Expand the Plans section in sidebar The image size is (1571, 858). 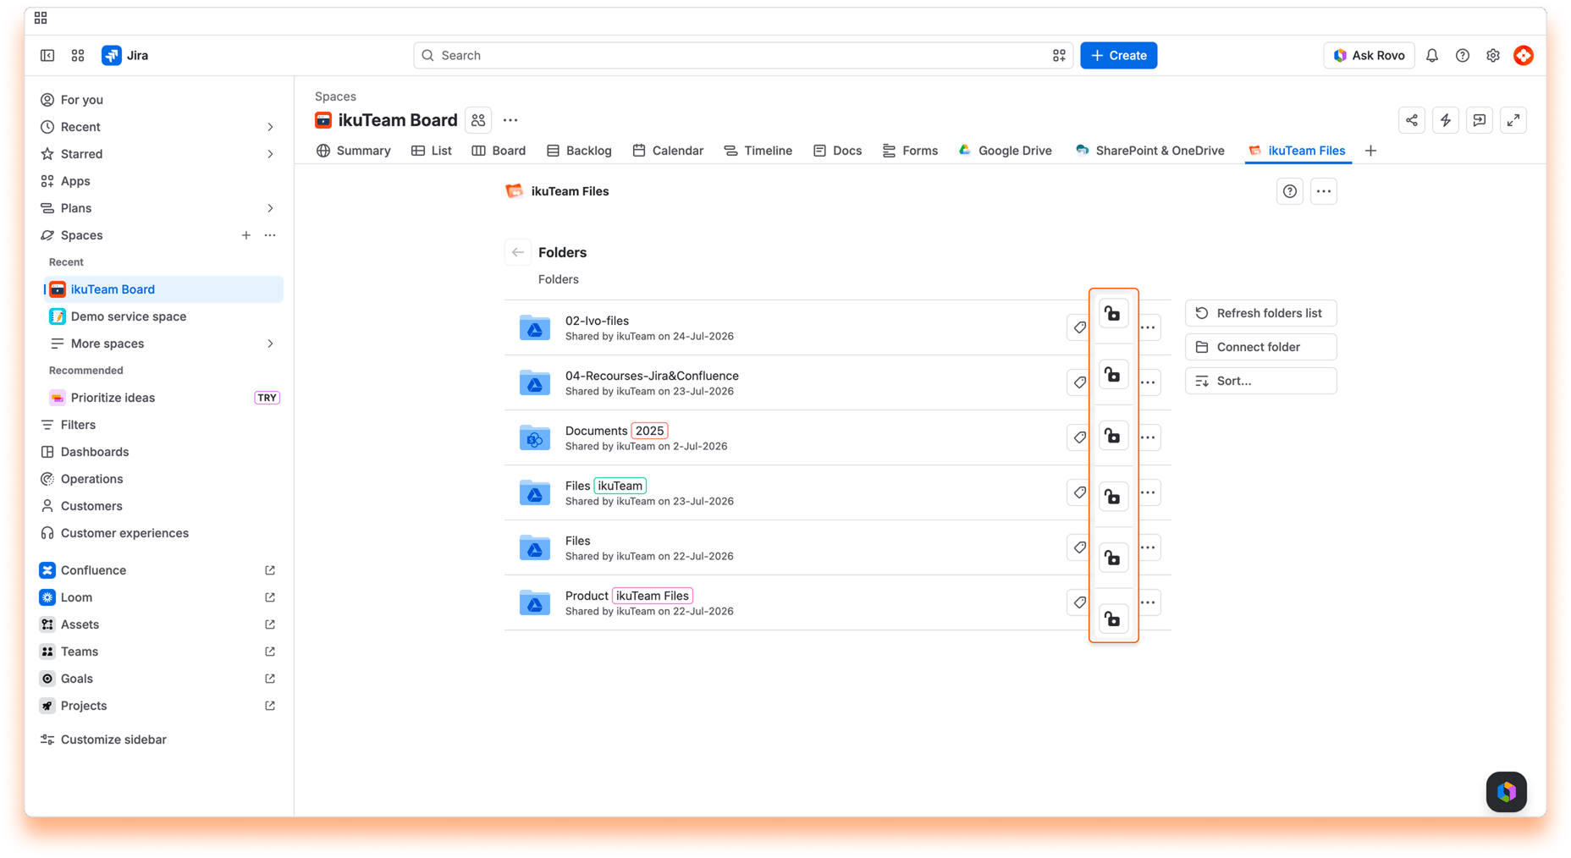[x=270, y=208]
